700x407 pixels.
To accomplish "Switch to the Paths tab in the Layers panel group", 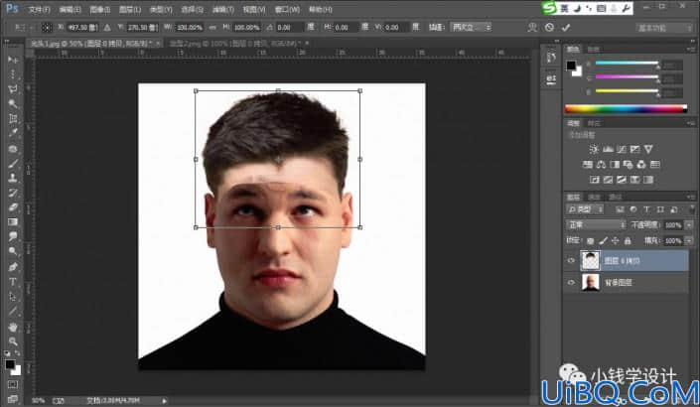I will pyautogui.click(x=616, y=197).
